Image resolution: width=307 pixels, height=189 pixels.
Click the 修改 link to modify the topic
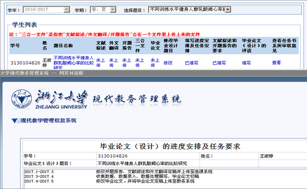point(168,62)
